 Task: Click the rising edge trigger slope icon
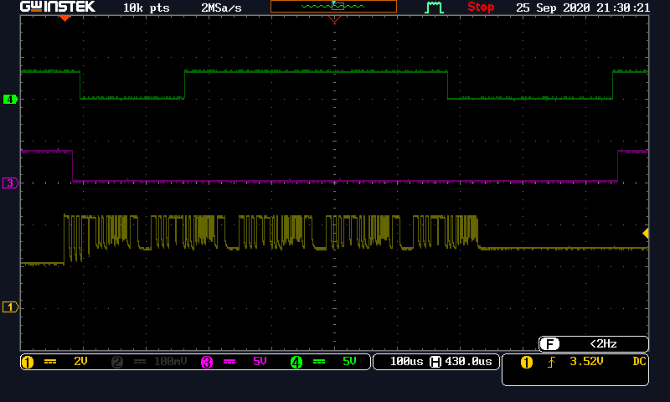552,363
